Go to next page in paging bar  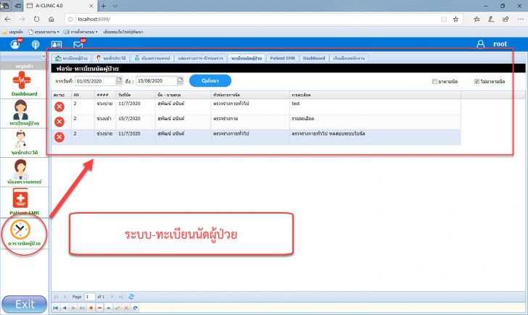pyautogui.click(x=112, y=296)
